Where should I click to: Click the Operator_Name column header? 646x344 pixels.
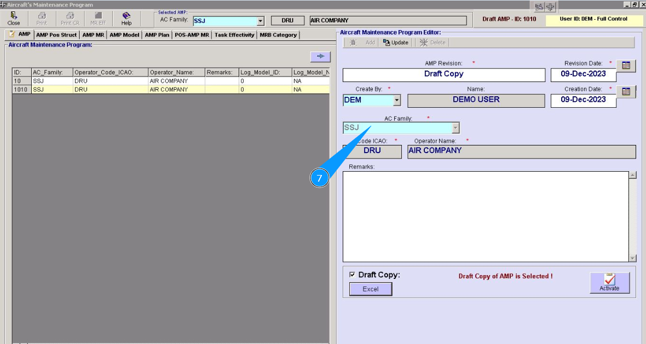click(x=176, y=72)
